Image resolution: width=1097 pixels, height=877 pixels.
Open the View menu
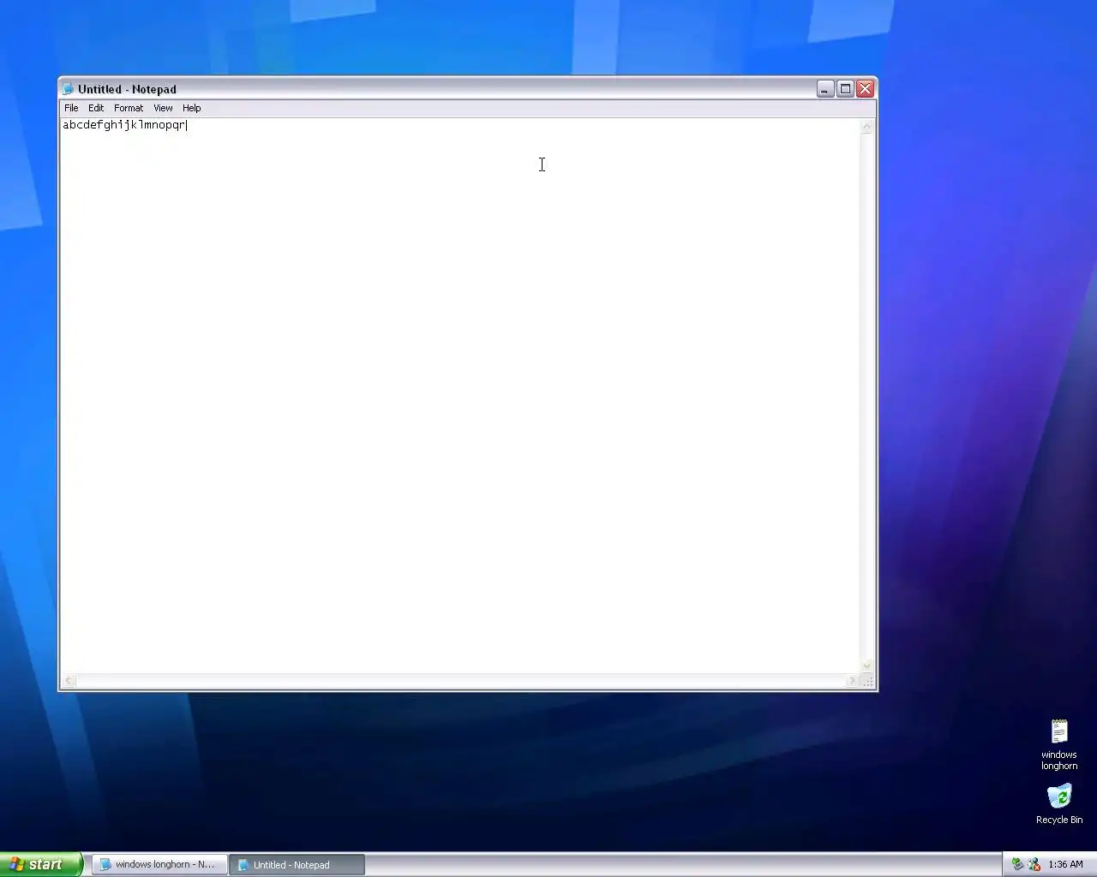[x=163, y=108]
